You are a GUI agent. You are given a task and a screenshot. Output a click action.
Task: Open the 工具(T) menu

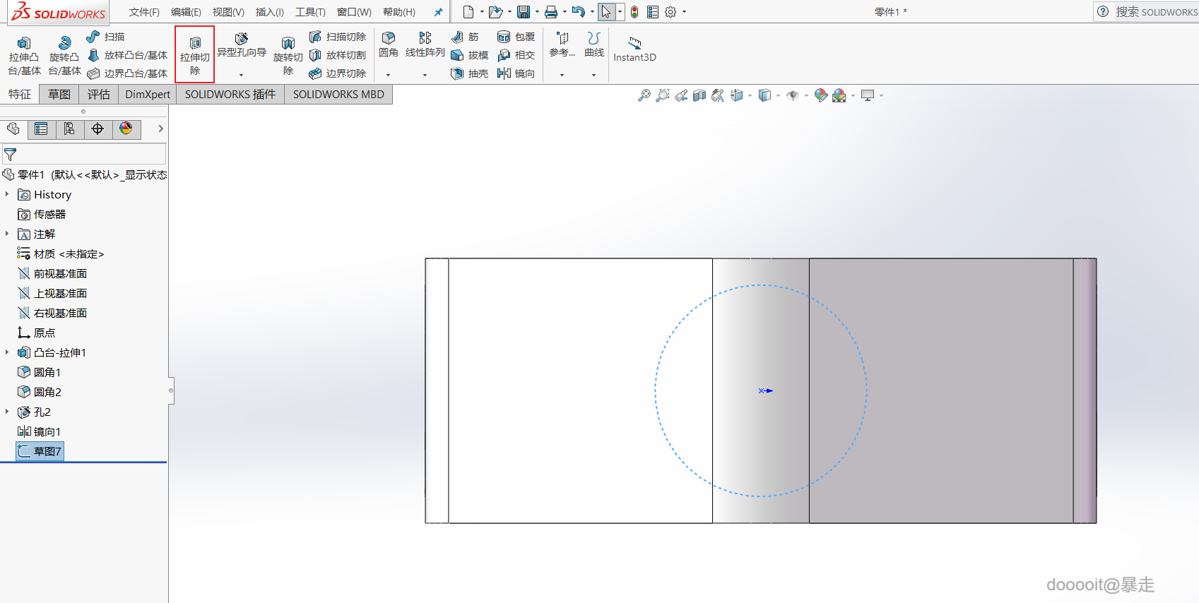(310, 12)
